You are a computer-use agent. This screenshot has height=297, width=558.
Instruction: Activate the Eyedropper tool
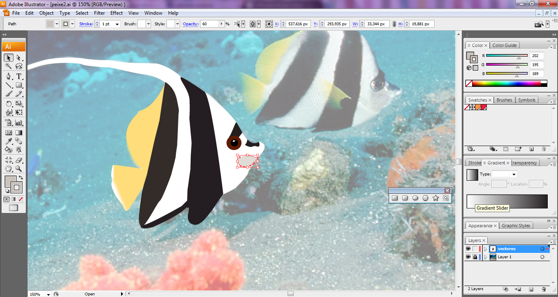pos(9,142)
